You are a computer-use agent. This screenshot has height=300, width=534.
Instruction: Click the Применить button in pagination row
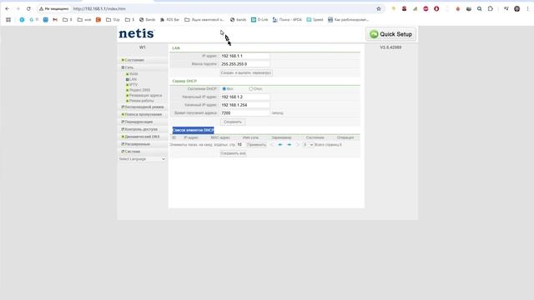tap(256, 145)
